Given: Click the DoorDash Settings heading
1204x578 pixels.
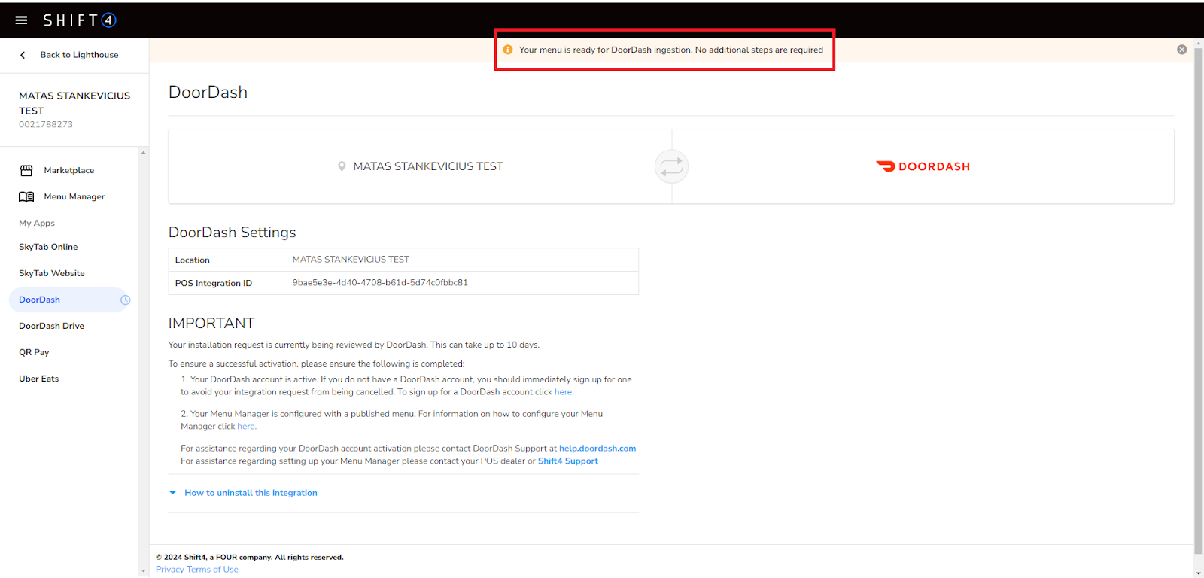Looking at the screenshot, I should click(233, 233).
